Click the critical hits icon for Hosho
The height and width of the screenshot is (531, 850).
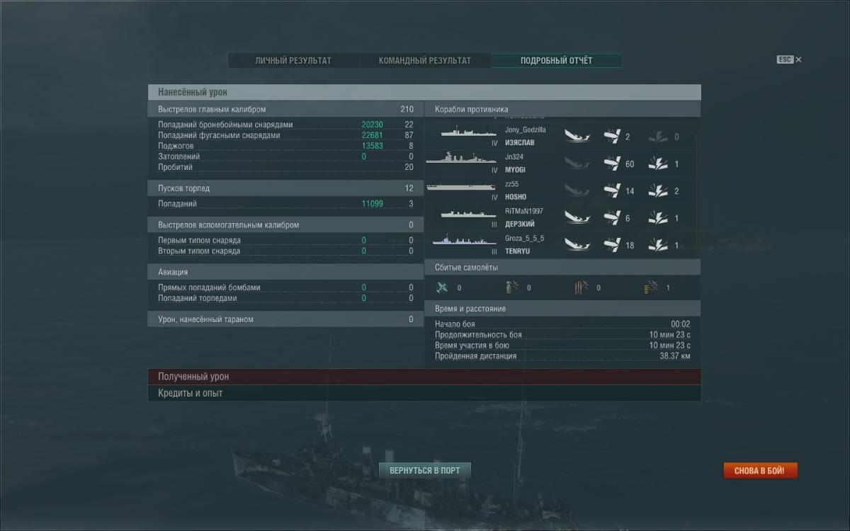tap(658, 191)
